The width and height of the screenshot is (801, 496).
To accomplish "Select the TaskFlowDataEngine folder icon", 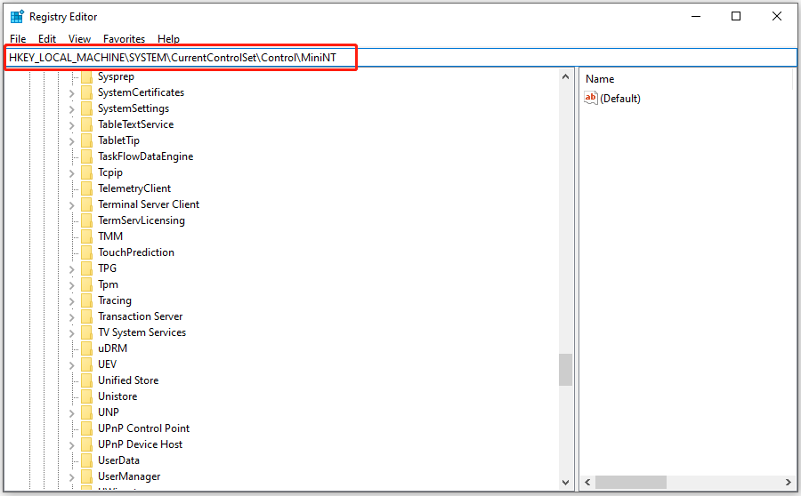I will (x=87, y=156).
